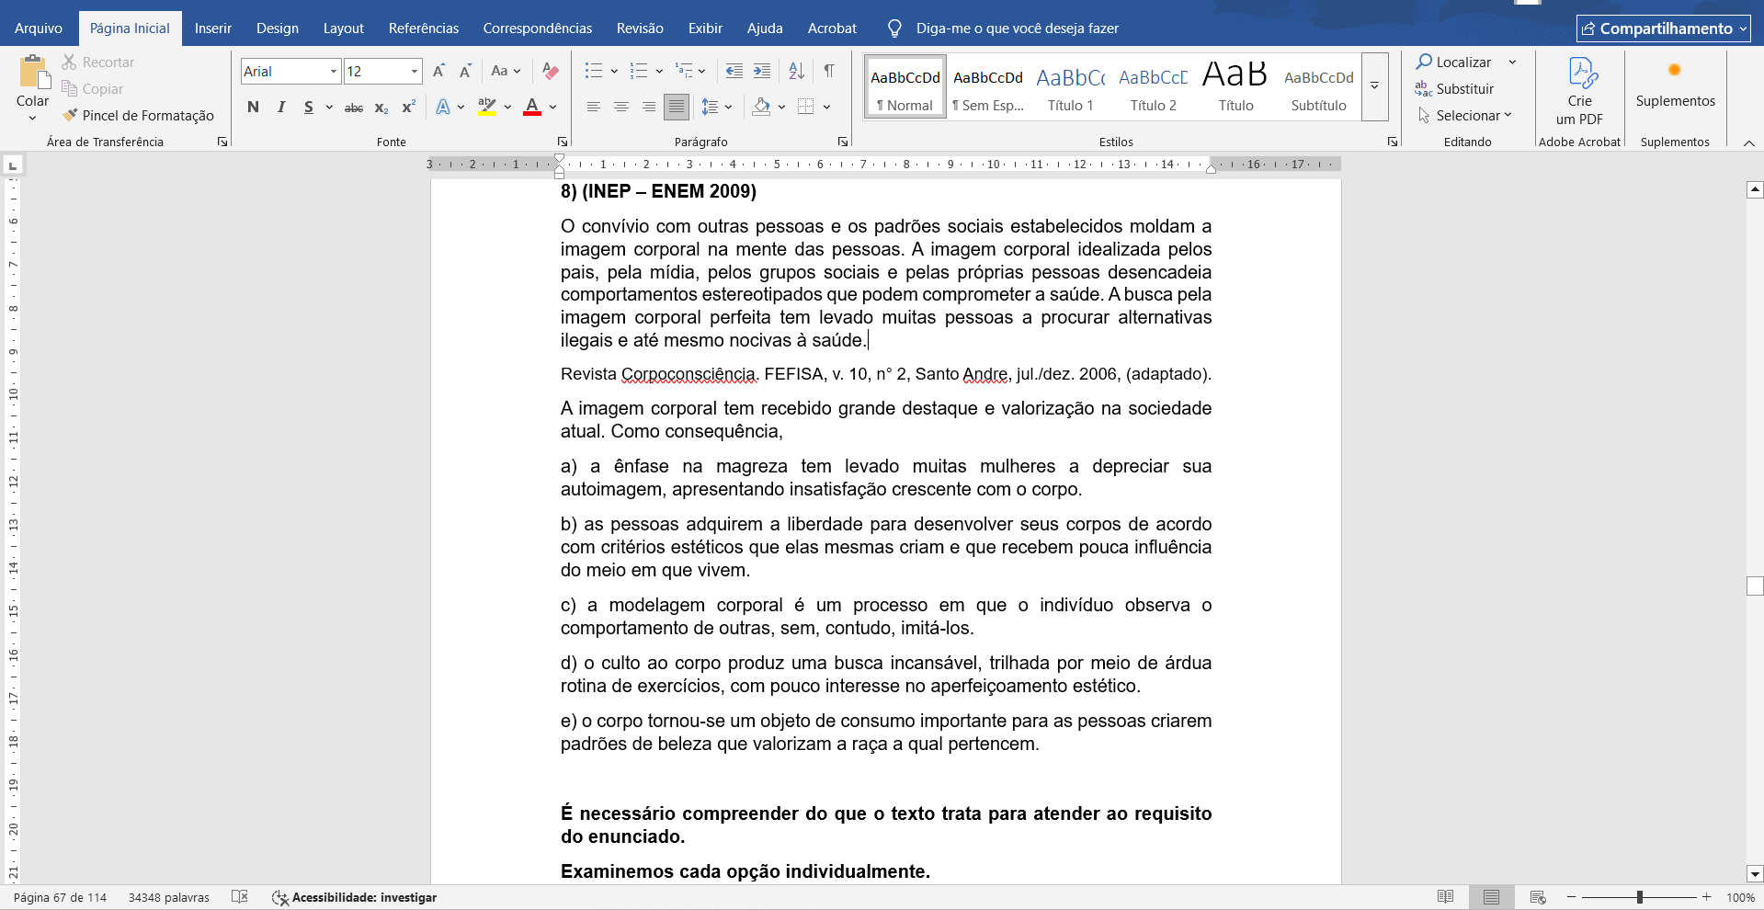The height and width of the screenshot is (910, 1764).
Task: Toggle justify alignment button
Action: [x=677, y=108]
